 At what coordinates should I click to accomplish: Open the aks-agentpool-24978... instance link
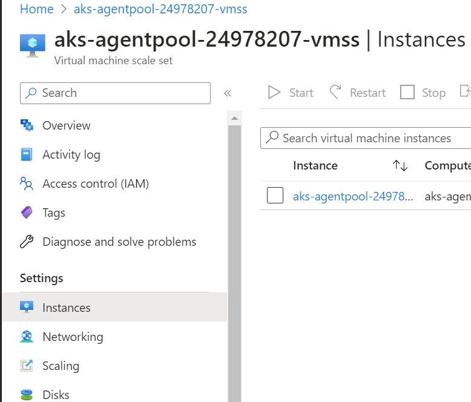[x=353, y=197]
